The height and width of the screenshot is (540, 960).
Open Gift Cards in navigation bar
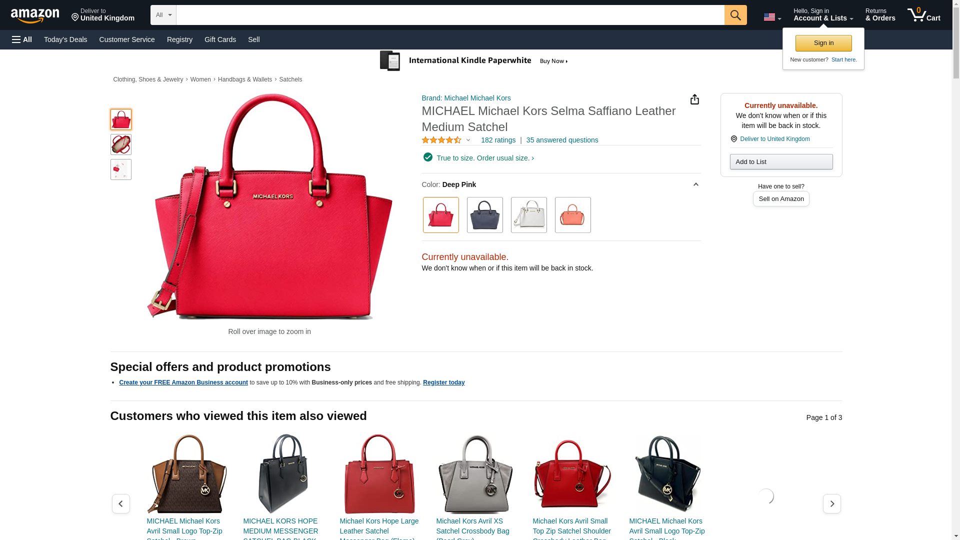coord(220,39)
